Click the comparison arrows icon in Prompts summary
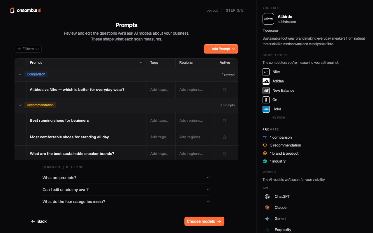The width and height of the screenshot is (373, 233). [x=265, y=137]
